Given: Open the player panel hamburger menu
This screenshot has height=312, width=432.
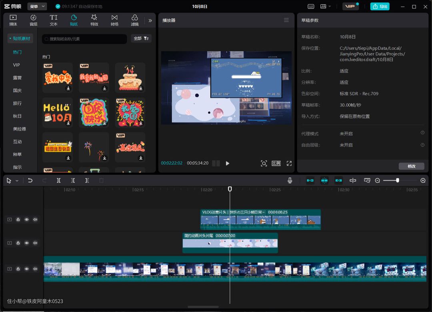Looking at the screenshot, I should (286, 20).
